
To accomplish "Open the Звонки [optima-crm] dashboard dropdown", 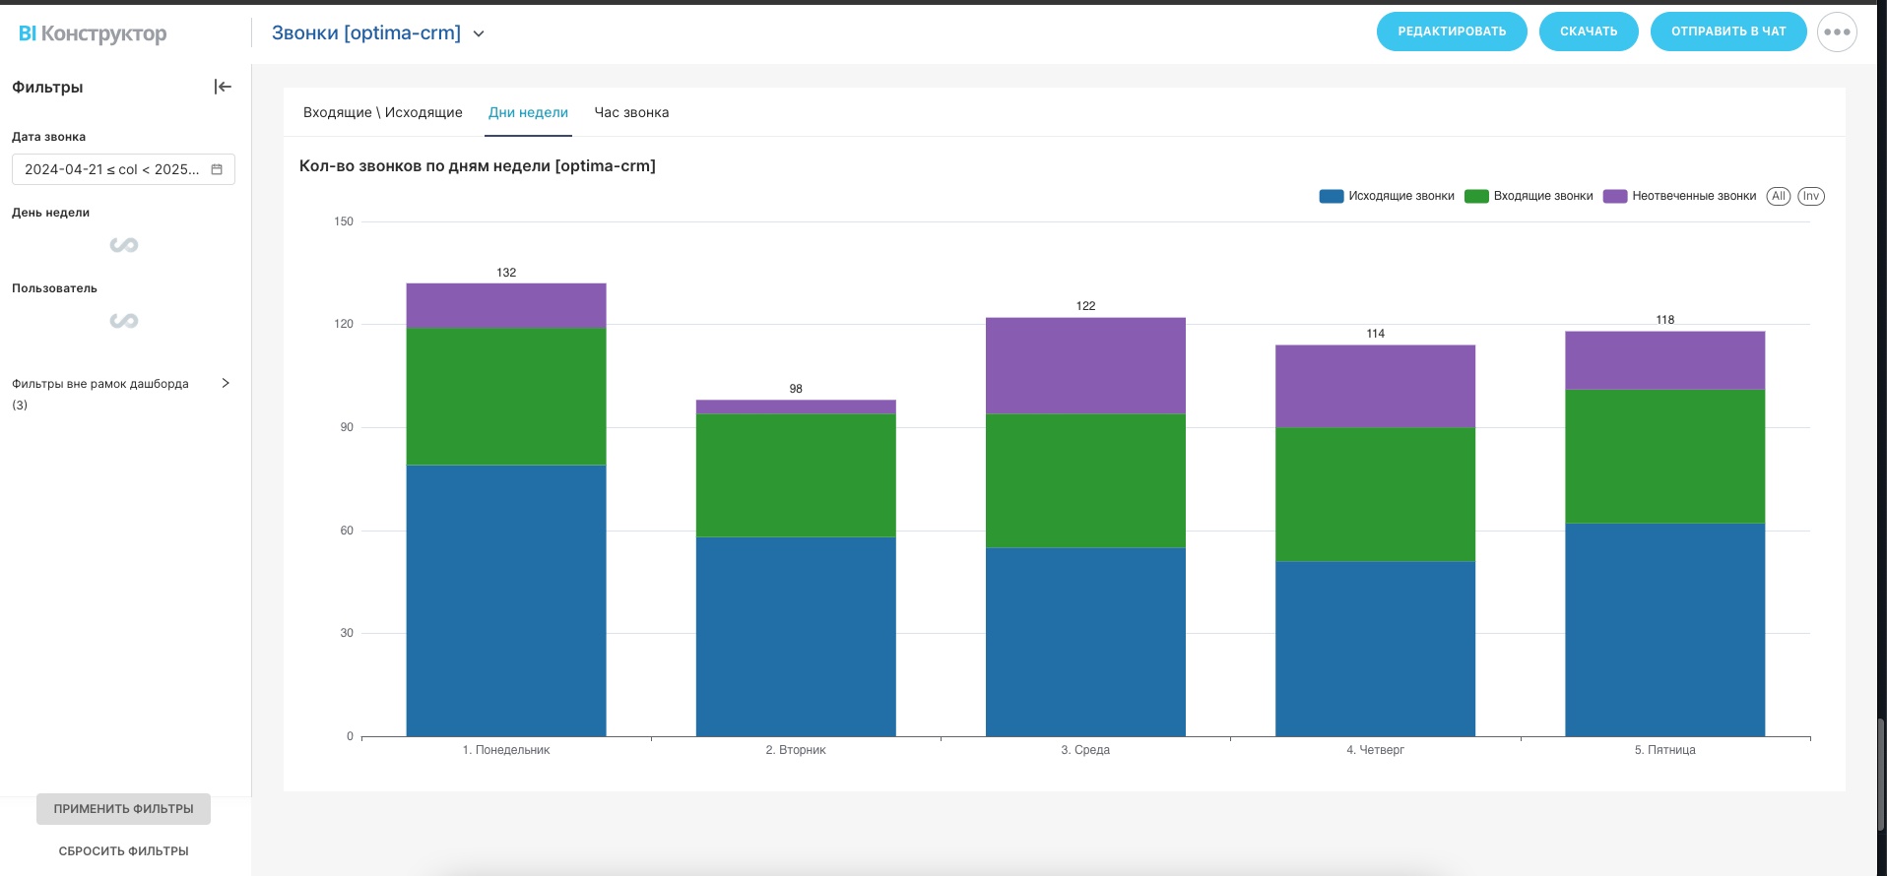I will (479, 33).
